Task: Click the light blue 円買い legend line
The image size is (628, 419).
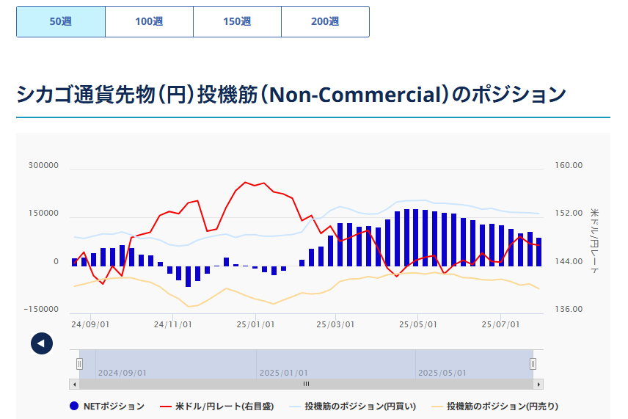Action: [x=295, y=407]
